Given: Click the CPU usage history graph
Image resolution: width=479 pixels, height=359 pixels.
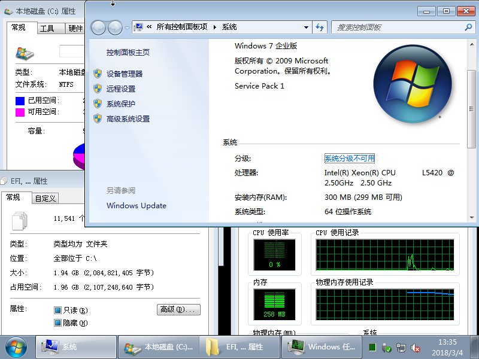Looking at the screenshot, I should pos(385,255).
